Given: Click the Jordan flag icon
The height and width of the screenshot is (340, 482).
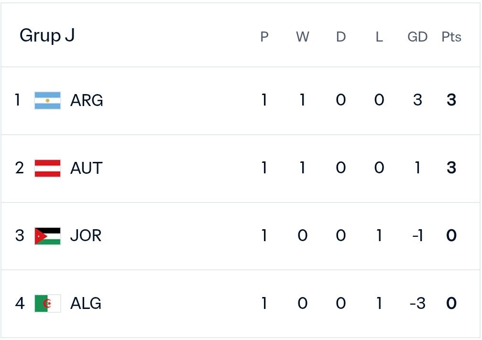Looking at the screenshot, I should (x=48, y=236).
